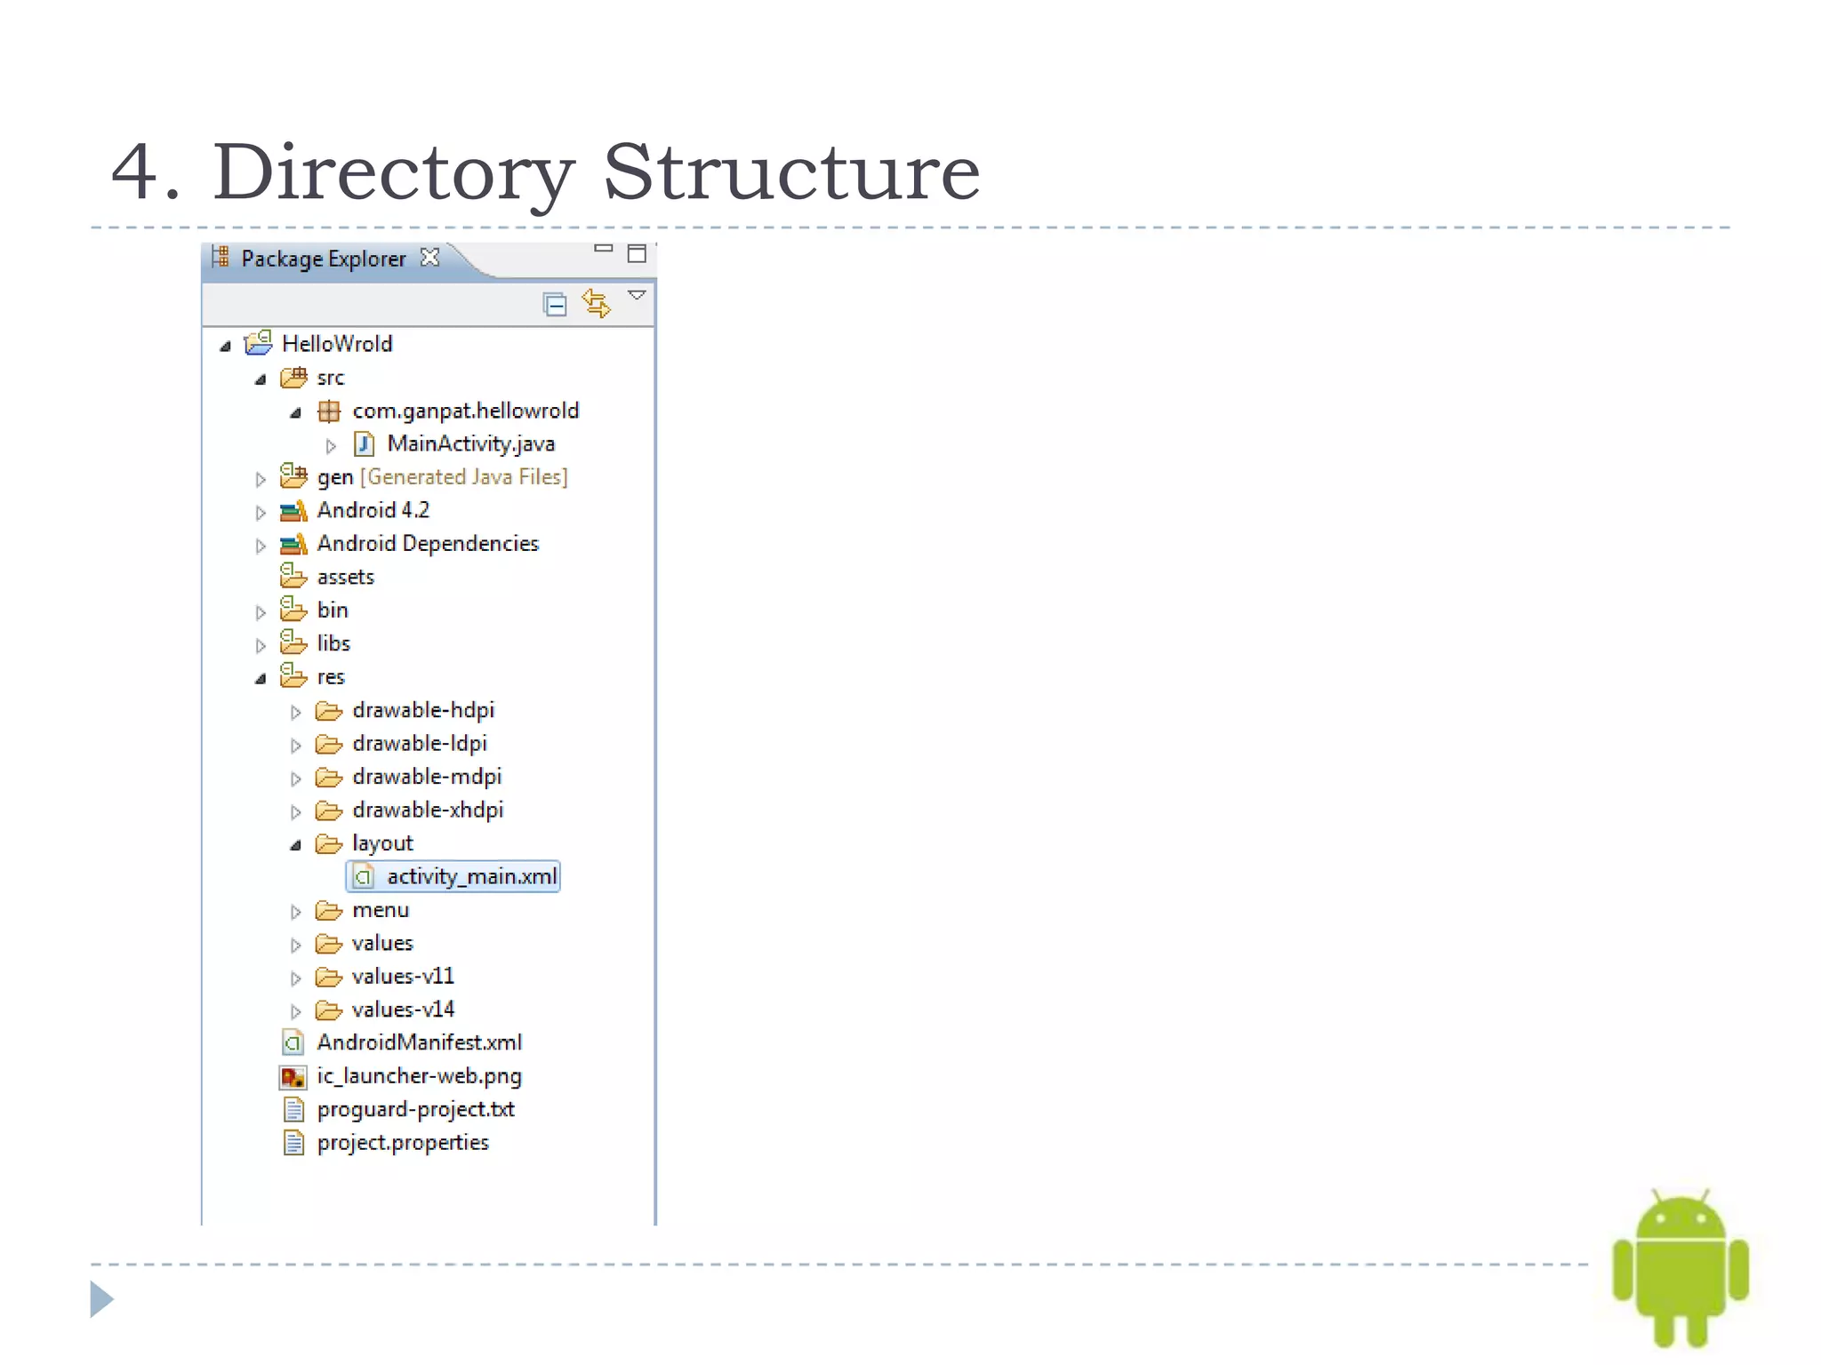Select values-v14 folder label
Image resolution: width=1821 pixels, height=1365 pixels.
[403, 1010]
